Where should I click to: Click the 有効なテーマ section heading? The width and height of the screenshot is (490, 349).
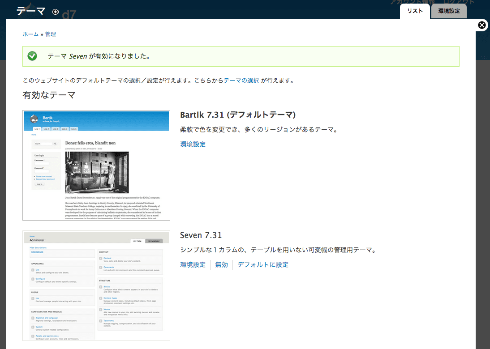point(49,95)
